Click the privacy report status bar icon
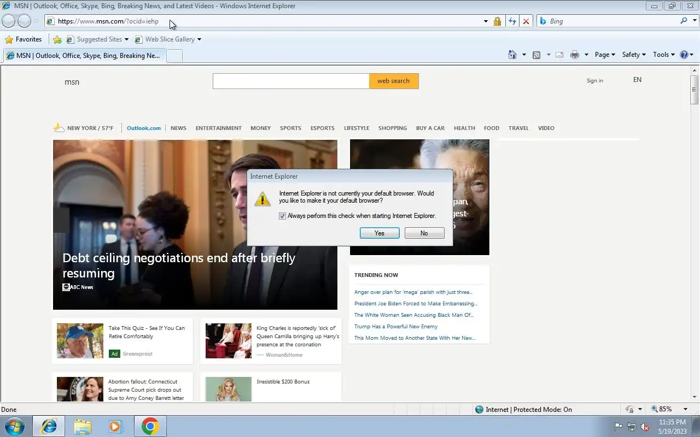The width and height of the screenshot is (700, 437). [630, 409]
